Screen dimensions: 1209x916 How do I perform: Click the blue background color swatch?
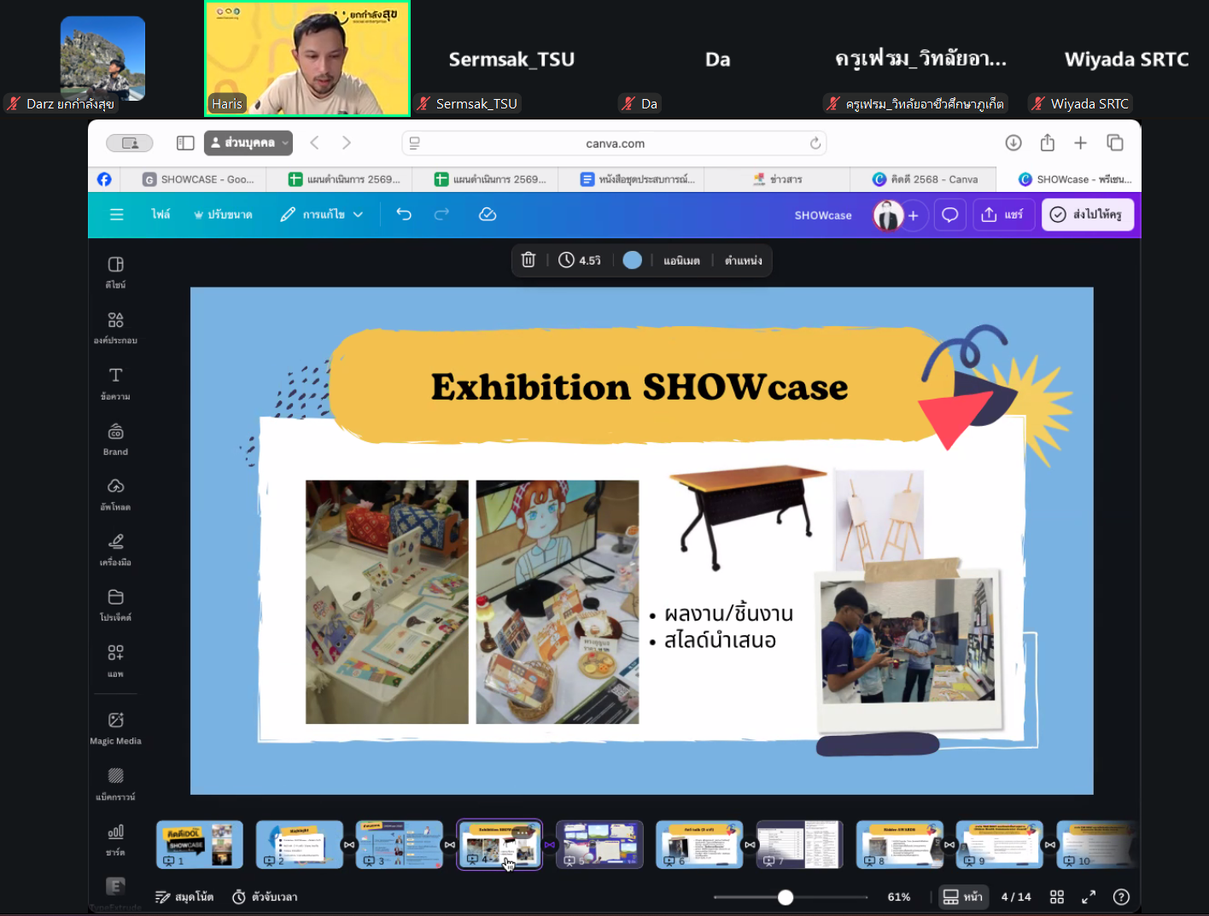click(632, 260)
